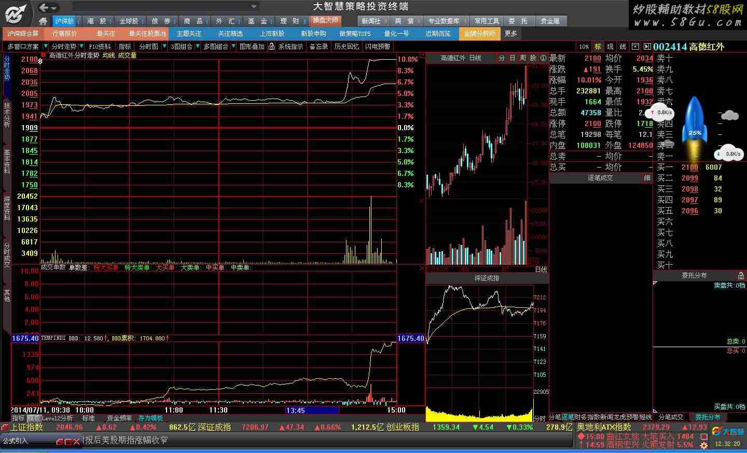Viewport: 747px width, 453px height.
Task: Click the back arrow navigation button
Action: tap(44, 7)
